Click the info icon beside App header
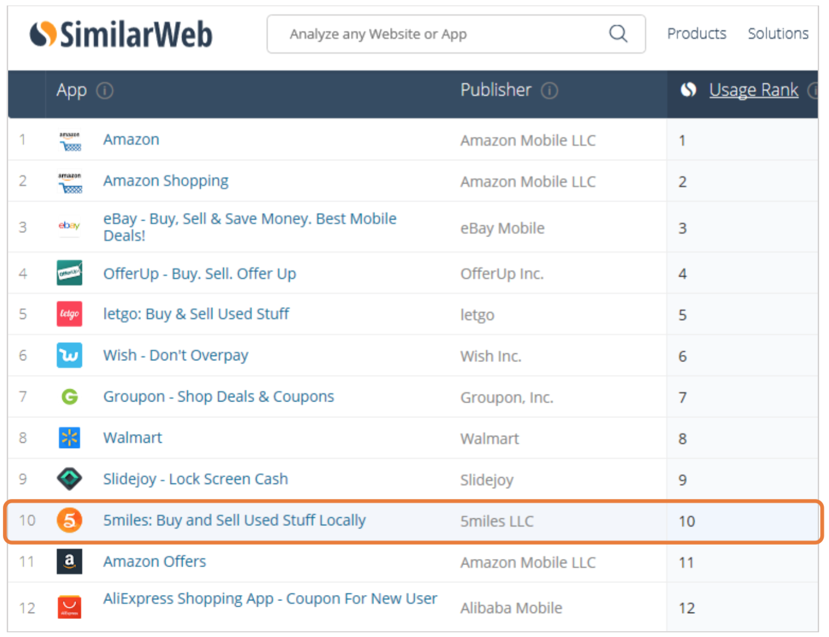 [x=105, y=91]
